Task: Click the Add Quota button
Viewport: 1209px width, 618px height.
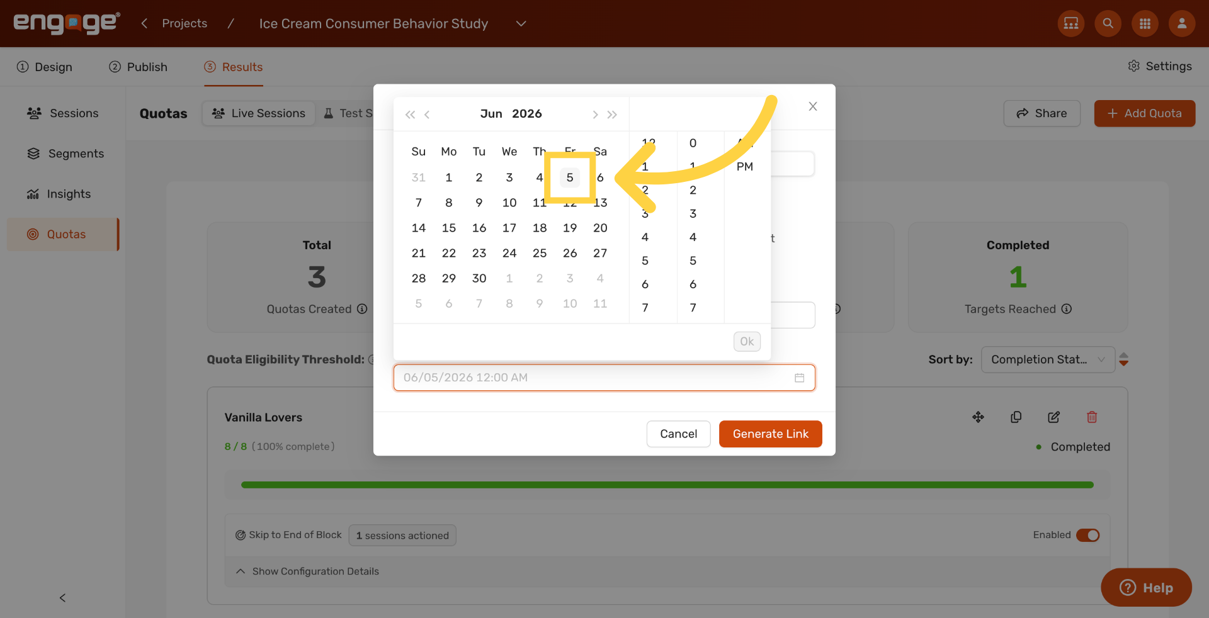Action: 1144,113
